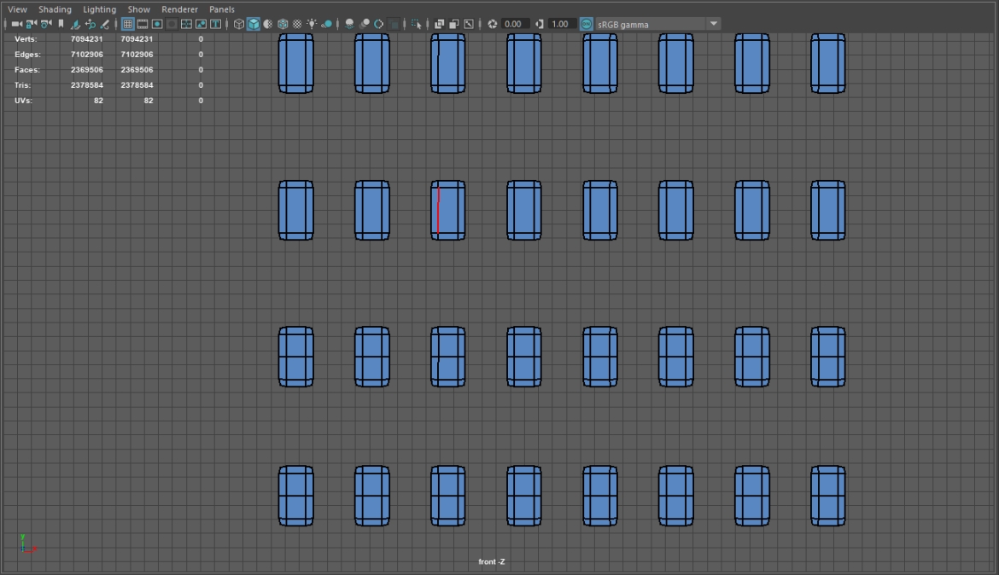Click the Gamma value field showing 1.00
This screenshot has height=575, width=999.
pos(561,24)
